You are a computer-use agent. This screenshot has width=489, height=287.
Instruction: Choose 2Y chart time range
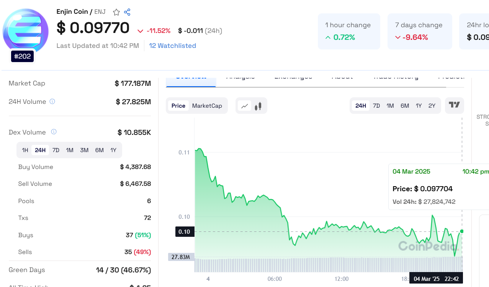[x=432, y=106]
